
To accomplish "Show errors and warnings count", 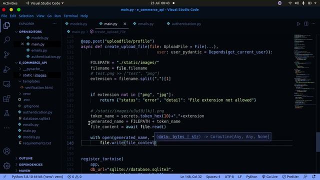I will click(x=74, y=176).
